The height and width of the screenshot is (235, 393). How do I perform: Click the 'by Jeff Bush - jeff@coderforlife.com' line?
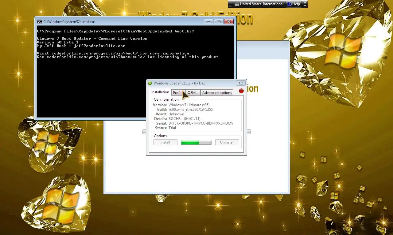[81, 46]
